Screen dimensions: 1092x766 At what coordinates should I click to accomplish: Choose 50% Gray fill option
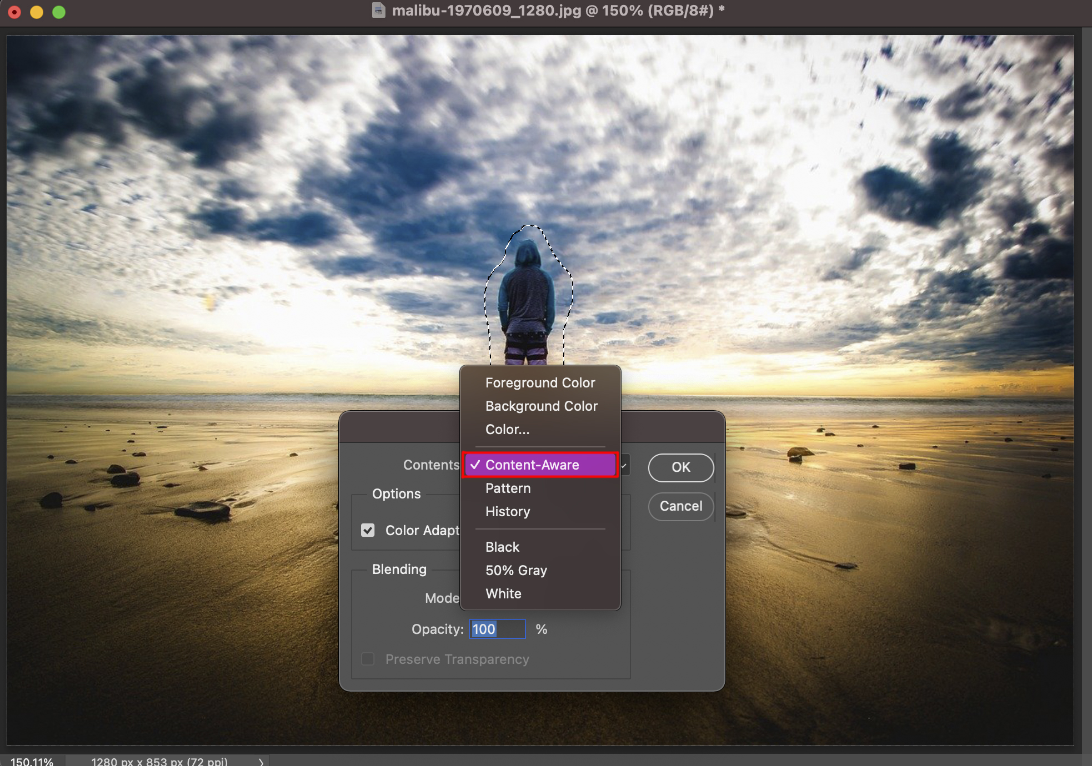tap(516, 570)
